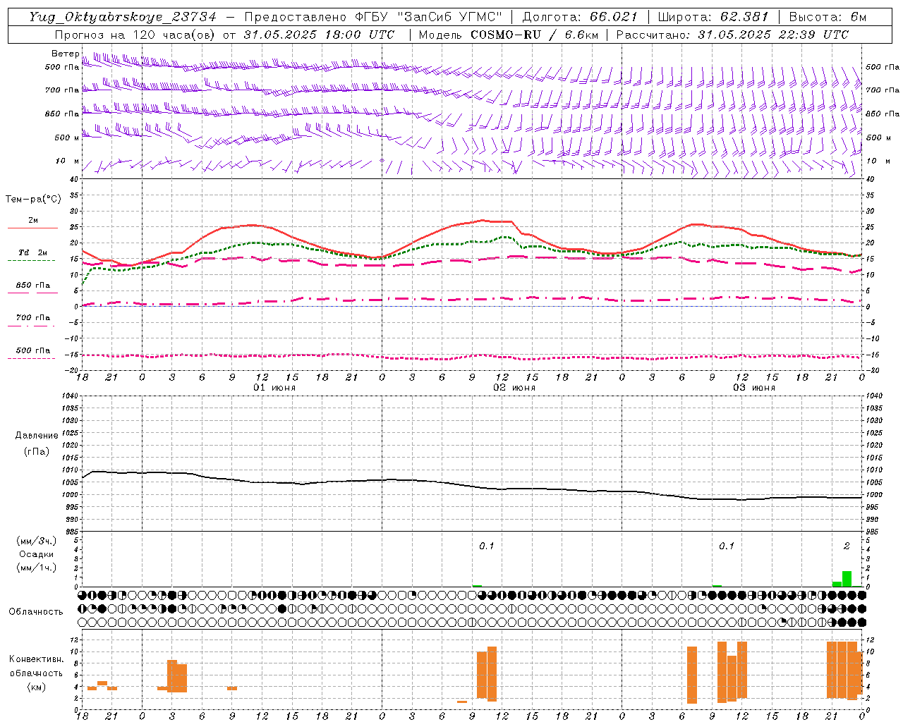Click the 0.1 precipitation value above 03 июня
This screenshot has height=722, width=903.
(x=727, y=546)
